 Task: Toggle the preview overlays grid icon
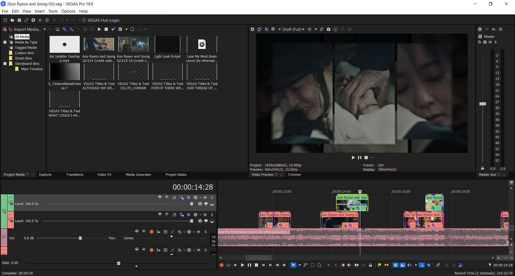point(309,29)
